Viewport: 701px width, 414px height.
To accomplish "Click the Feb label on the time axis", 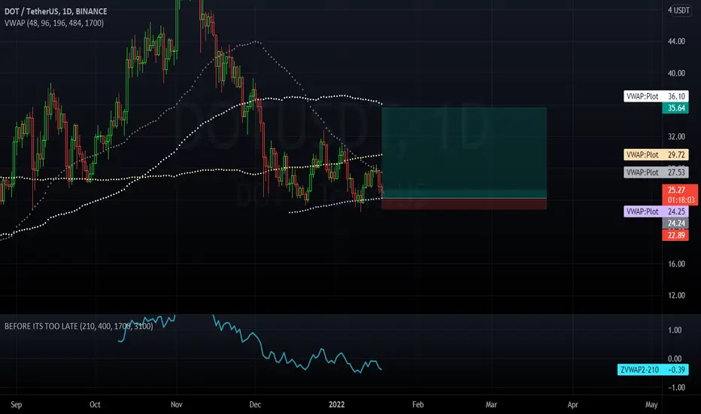I will point(417,405).
